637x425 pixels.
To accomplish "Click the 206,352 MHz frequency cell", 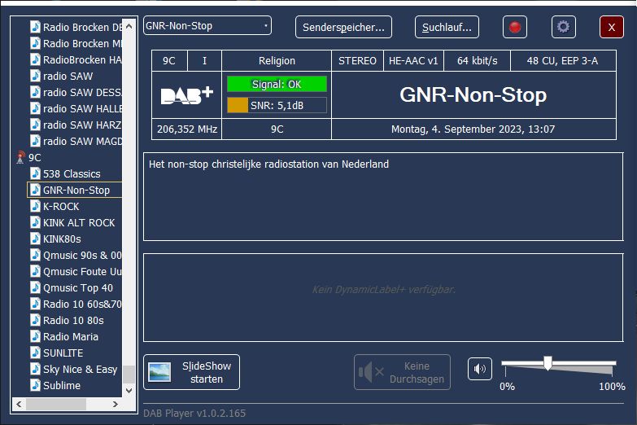I will click(187, 129).
